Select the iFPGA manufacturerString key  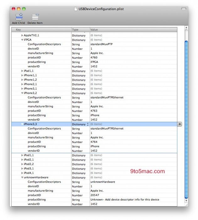pyautogui.click(x=40, y=53)
